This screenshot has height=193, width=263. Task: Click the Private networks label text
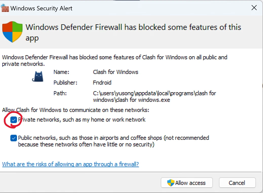point(82,120)
